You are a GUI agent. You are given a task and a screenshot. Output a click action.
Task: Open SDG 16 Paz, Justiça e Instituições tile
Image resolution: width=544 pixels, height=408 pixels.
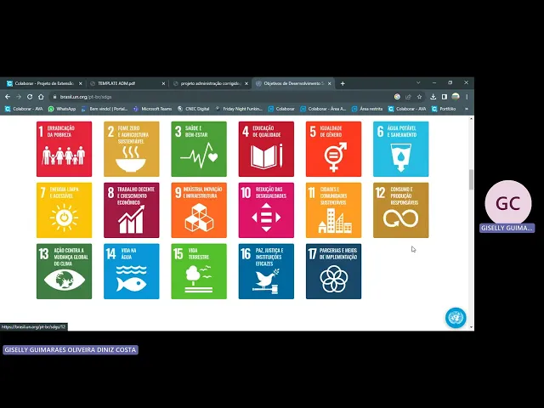(x=266, y=271)
